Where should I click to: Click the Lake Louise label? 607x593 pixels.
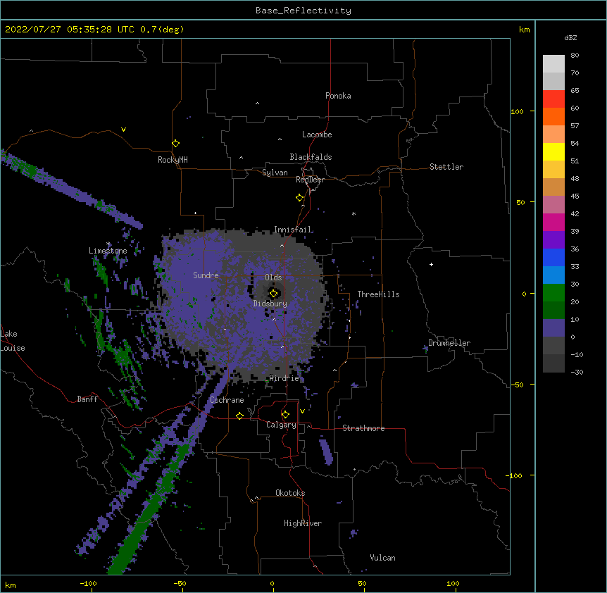point(13,341)
